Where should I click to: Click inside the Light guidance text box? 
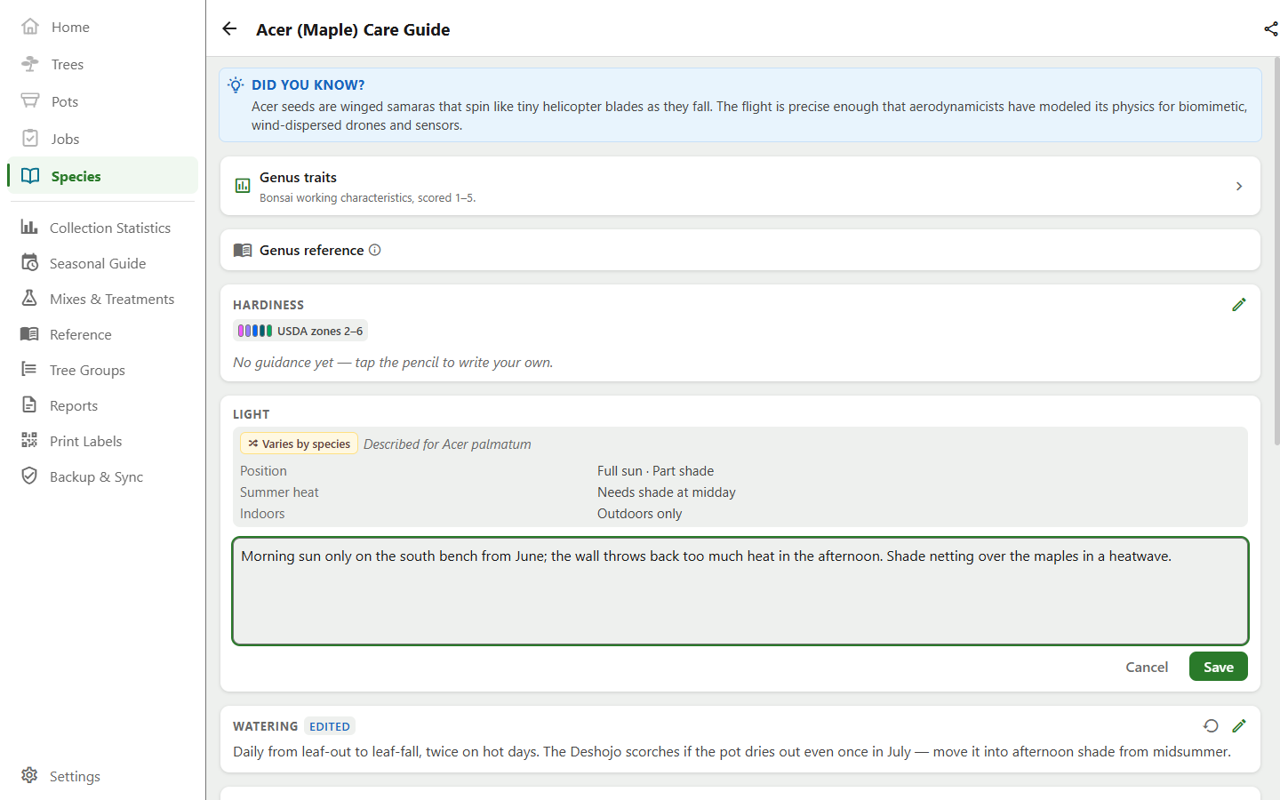(740, 591)
